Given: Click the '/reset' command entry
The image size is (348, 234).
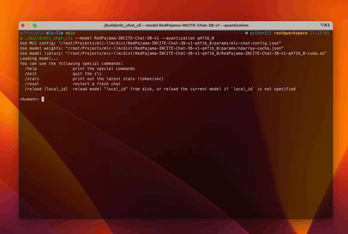Looking at the screenshot, I should tap(32, 84).
